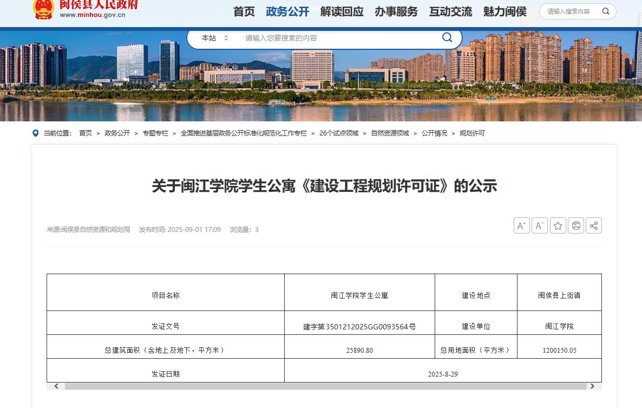Click the 首页 breadcrumb link

pos(86,133)
